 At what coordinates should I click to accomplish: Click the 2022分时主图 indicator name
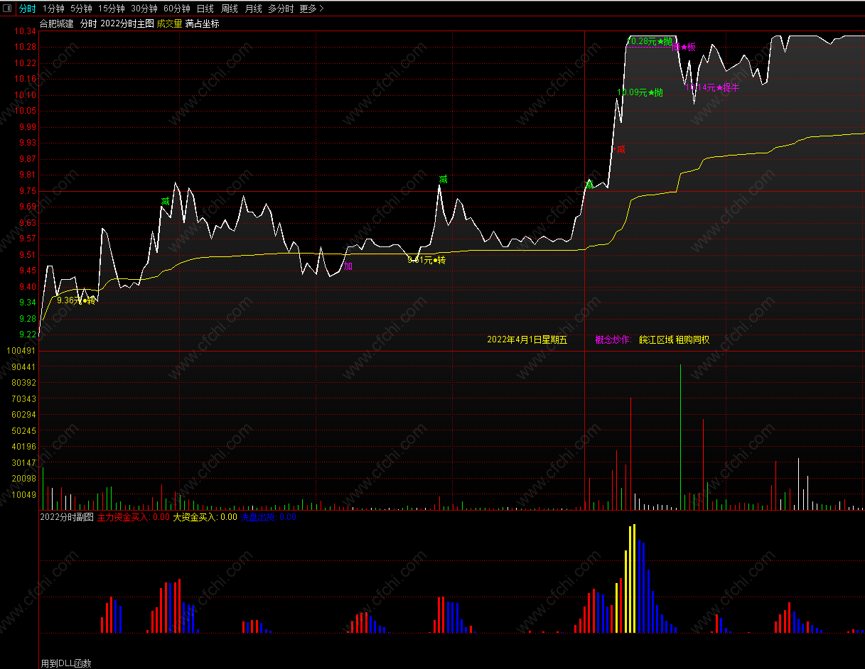click(x=127, y=23)
